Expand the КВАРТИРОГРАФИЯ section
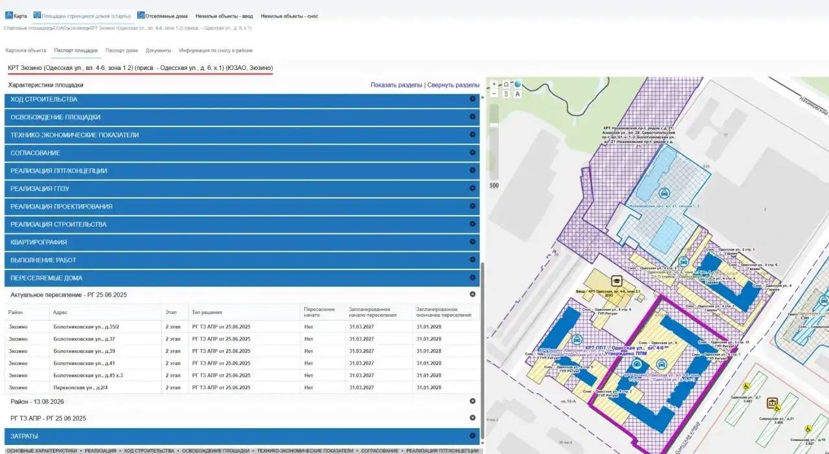The height and width of the screenshot is (454, 829). pyautogui.click(x=242, y=242)
